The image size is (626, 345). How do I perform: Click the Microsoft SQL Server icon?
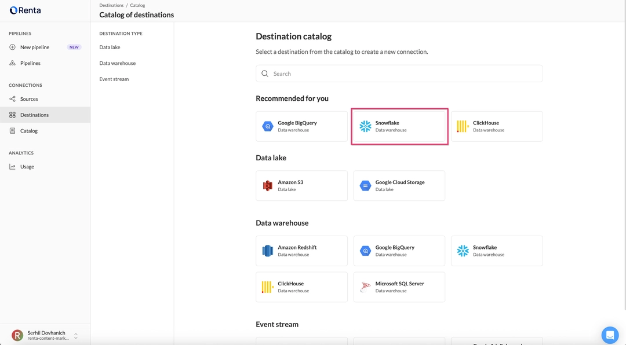tap(365, 287)
